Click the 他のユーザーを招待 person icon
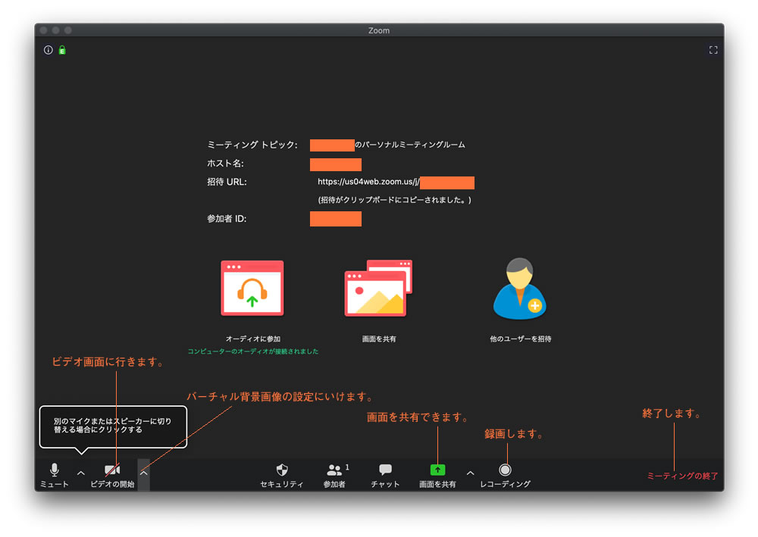 tap(520, 289)
